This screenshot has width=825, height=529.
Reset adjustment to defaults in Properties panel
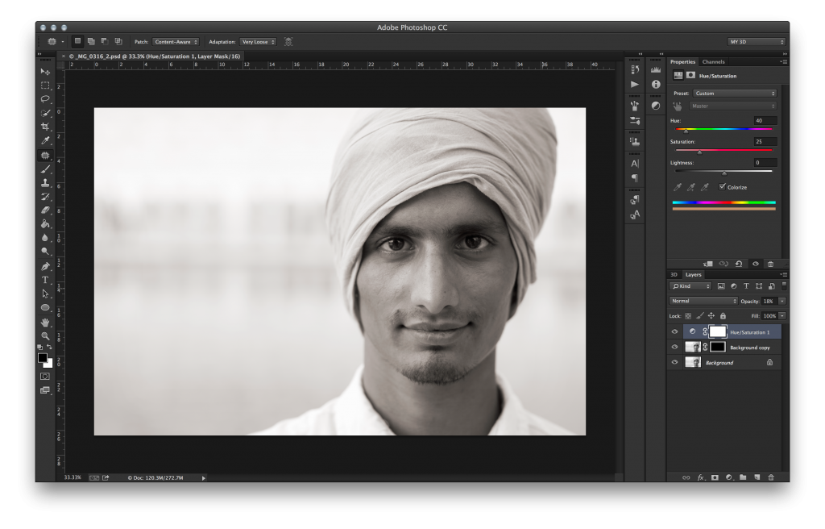739,264
